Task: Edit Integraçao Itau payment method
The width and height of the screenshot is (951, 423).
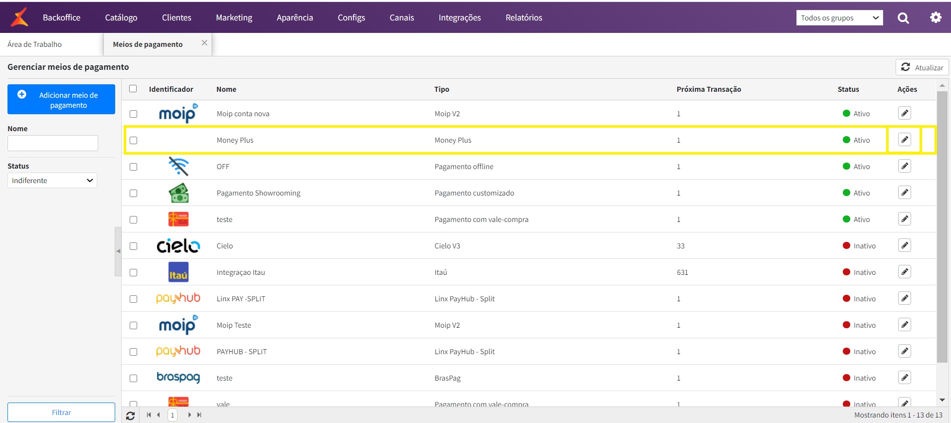Action: [x=905, y=272]
